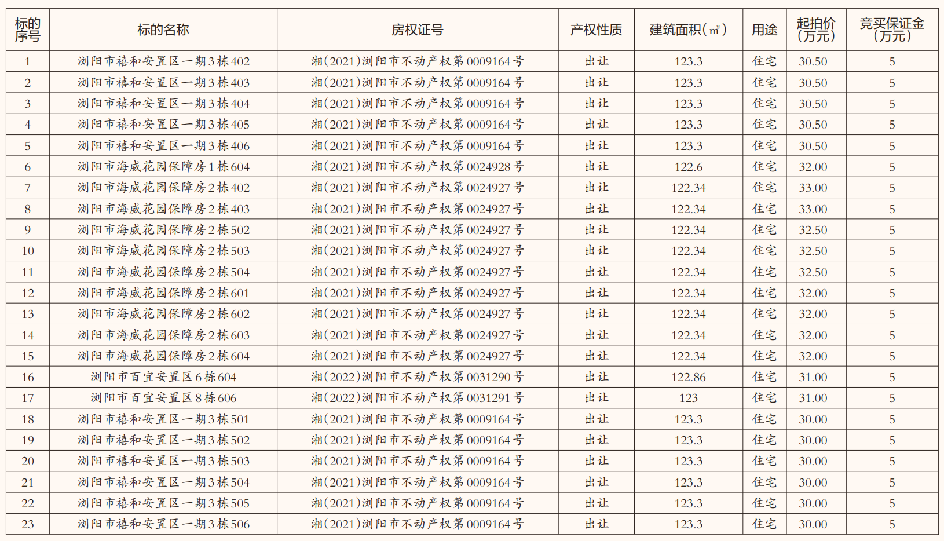Click certificate number 0009164 in row 19

pos(488,440)
